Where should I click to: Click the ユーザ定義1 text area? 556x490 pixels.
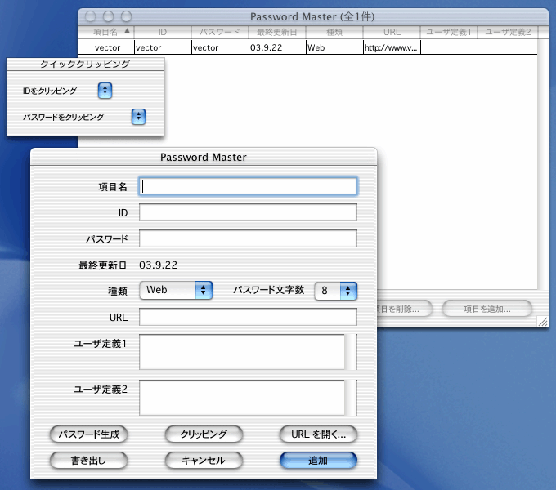tap(242, 352)
